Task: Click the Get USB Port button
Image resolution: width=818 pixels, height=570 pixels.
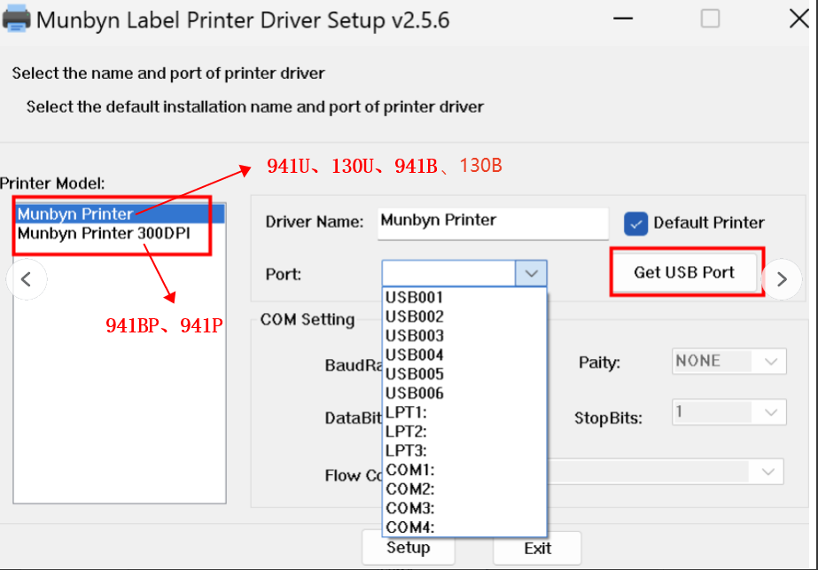Action: [x=684, y=272]
